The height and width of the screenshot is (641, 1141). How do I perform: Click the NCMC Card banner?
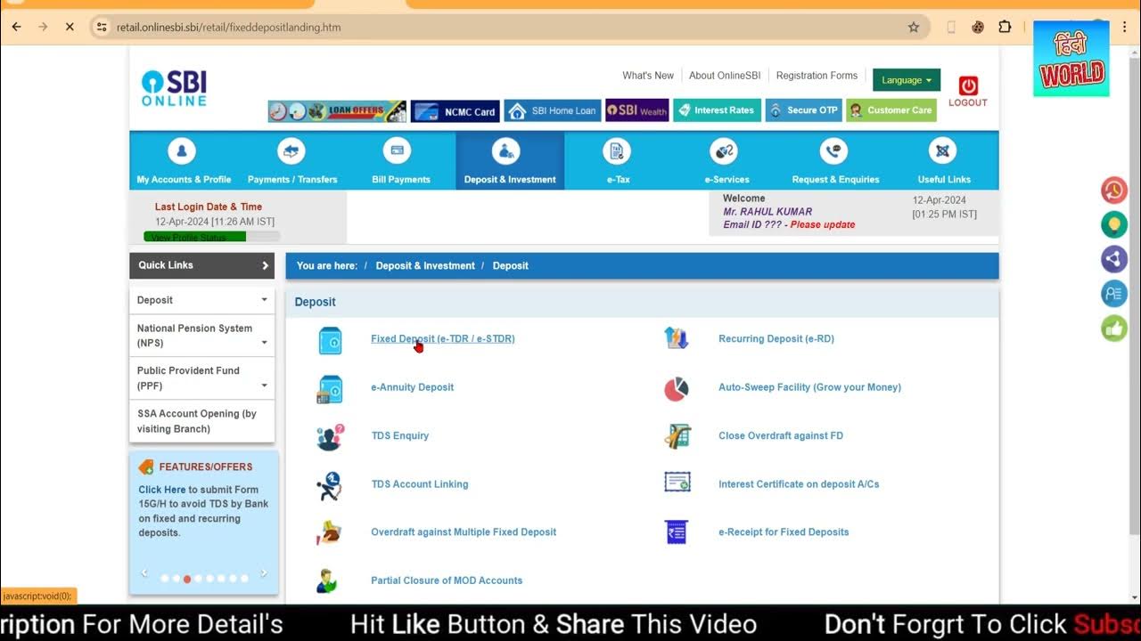click(455, 111)
